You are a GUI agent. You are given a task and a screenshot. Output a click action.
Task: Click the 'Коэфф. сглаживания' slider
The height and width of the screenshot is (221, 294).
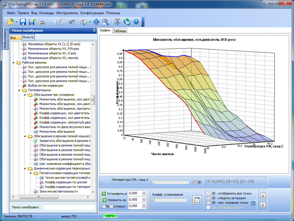coord(169,200)
